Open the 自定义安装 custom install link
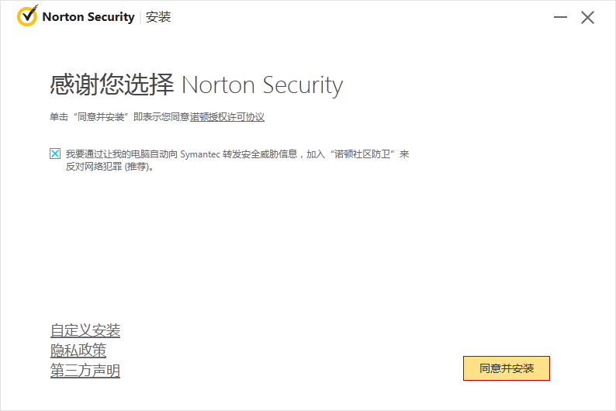Screen dimensions: 616x411 pyautogui.click(x=85, y=331)
